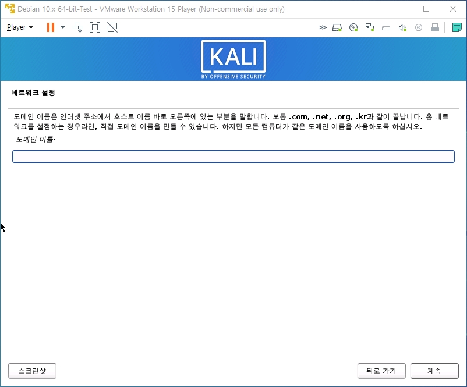The width and height of the screenshot is (467, 387).
Task: Click the 계속 button
Action: [434, 371]
